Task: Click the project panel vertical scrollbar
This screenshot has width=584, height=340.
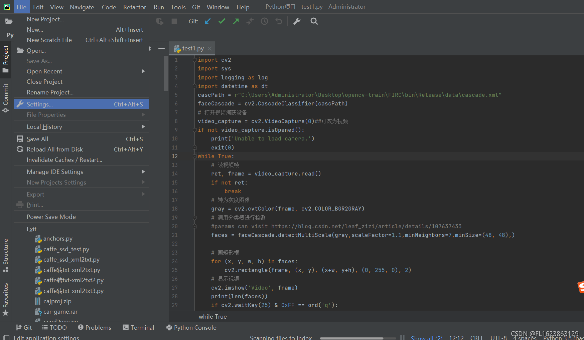Action: (x=166, y=73)
